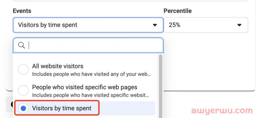Click description "Includes people who have visited any of your web…"
The height and width of the screenshot is (118, 257).
91,74
